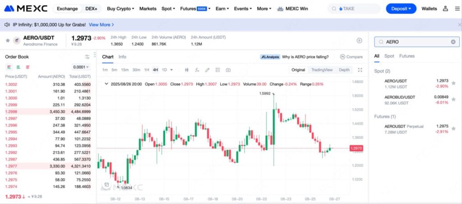The width and height of the screenshot is (462, 204).
Task: Click the speaker announcement icon
Action: tap(7, 25)
